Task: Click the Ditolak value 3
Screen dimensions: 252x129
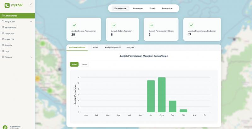Action: (150, 34)
